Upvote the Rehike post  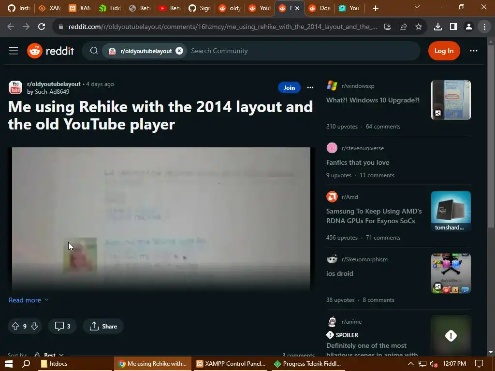(x=15, y=326)
